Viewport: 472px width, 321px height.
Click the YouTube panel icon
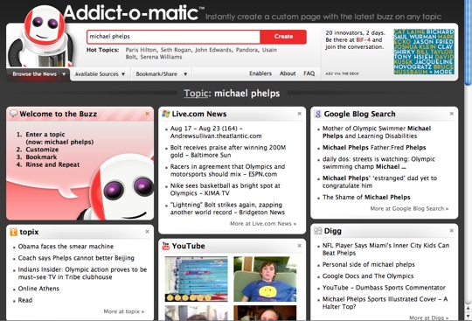tap(165, 246)
